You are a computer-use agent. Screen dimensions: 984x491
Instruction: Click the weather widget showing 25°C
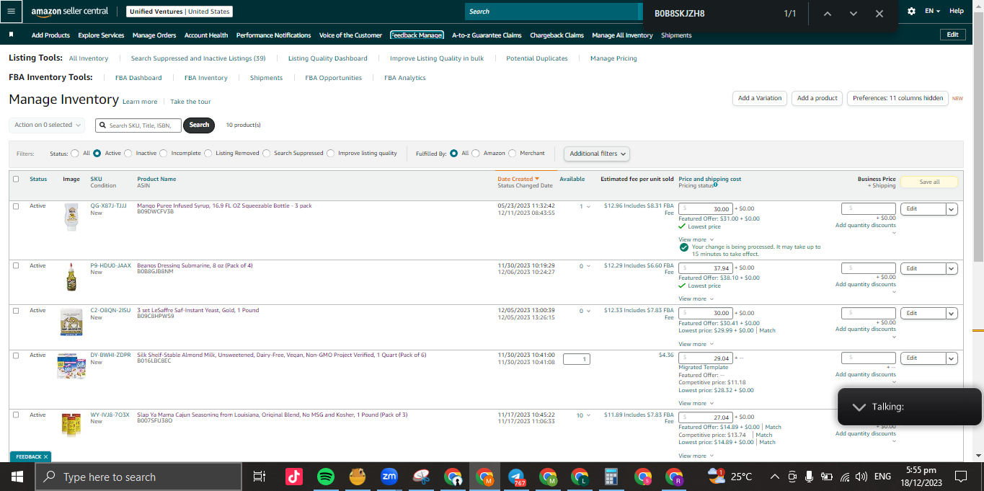(730, 477)
